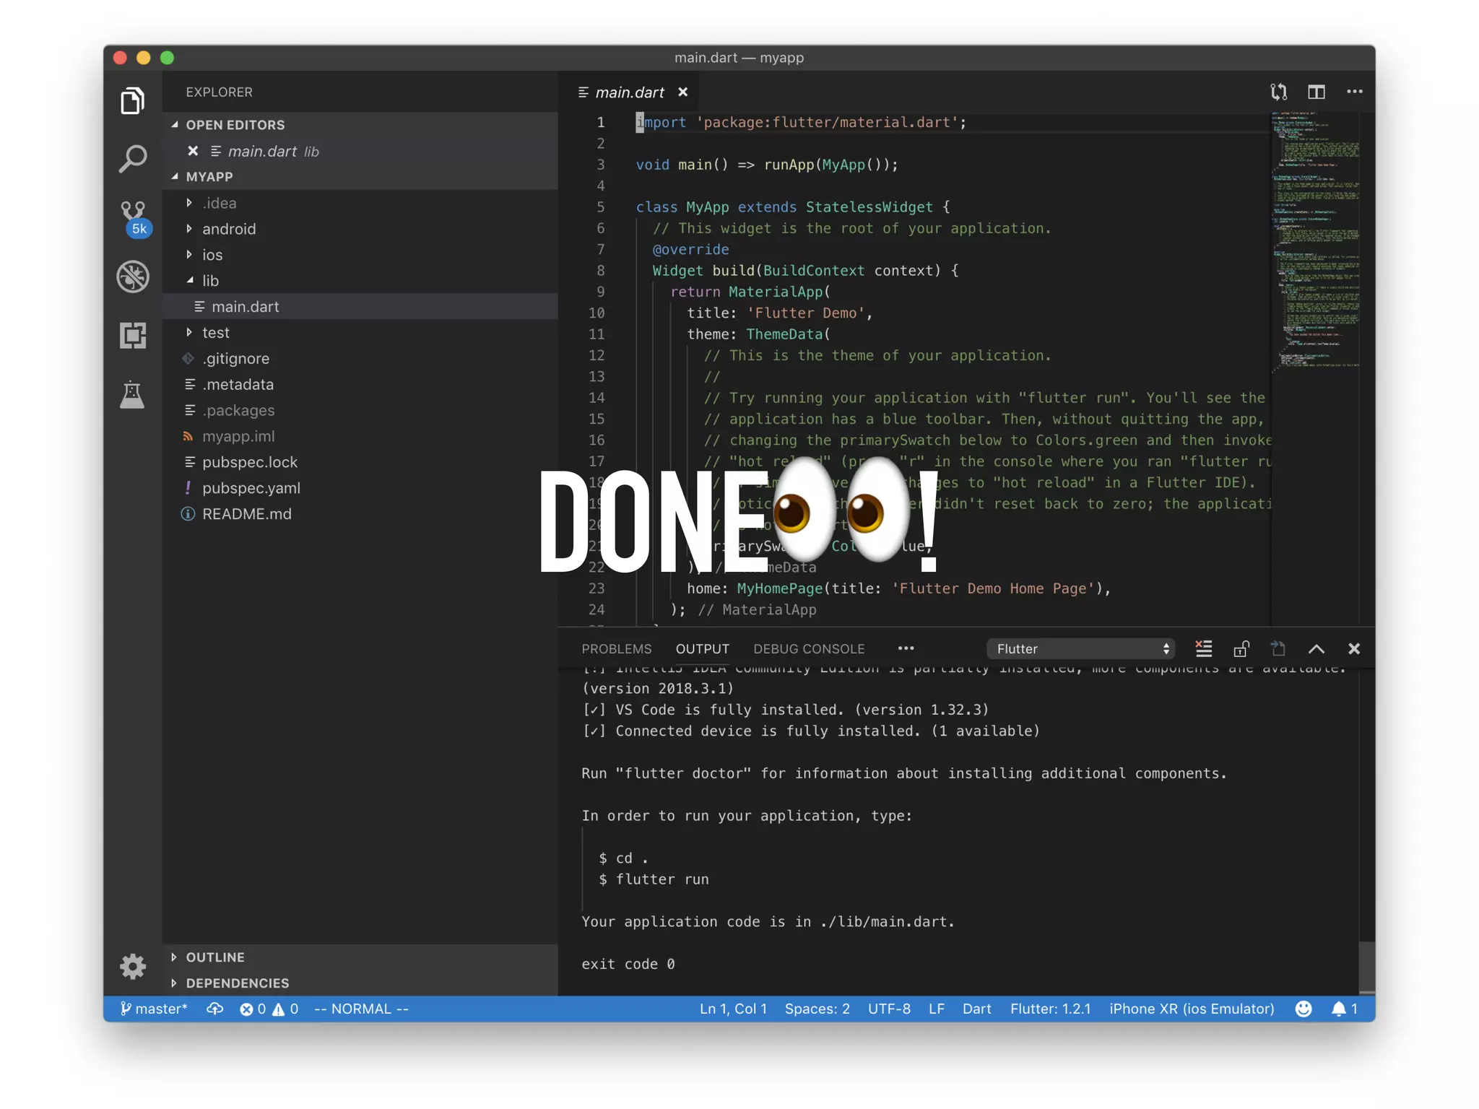Switch to the DEBUG CONSOLE tab

pyautogui.click(x=808, y=648)
